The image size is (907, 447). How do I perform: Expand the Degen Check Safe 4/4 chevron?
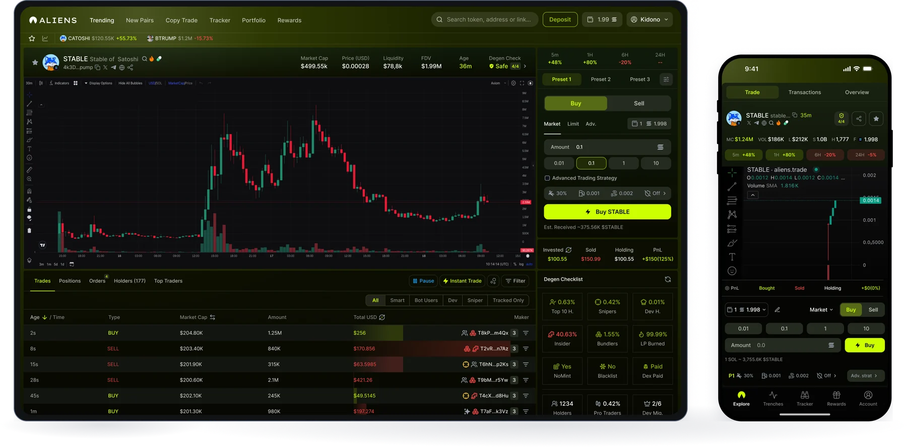[x=525, y=66]
